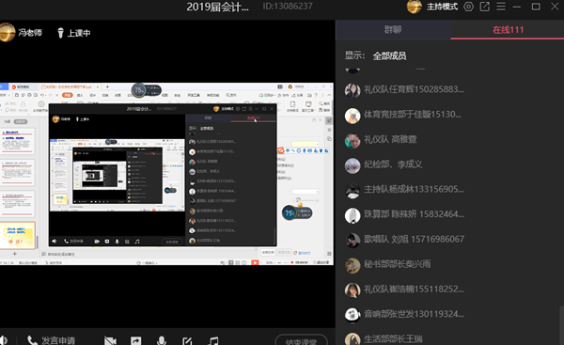The height and width of the screenshot is (345, 564).
Task: Start screen sharing with the share-arrow icon
Action: (136, 340)
